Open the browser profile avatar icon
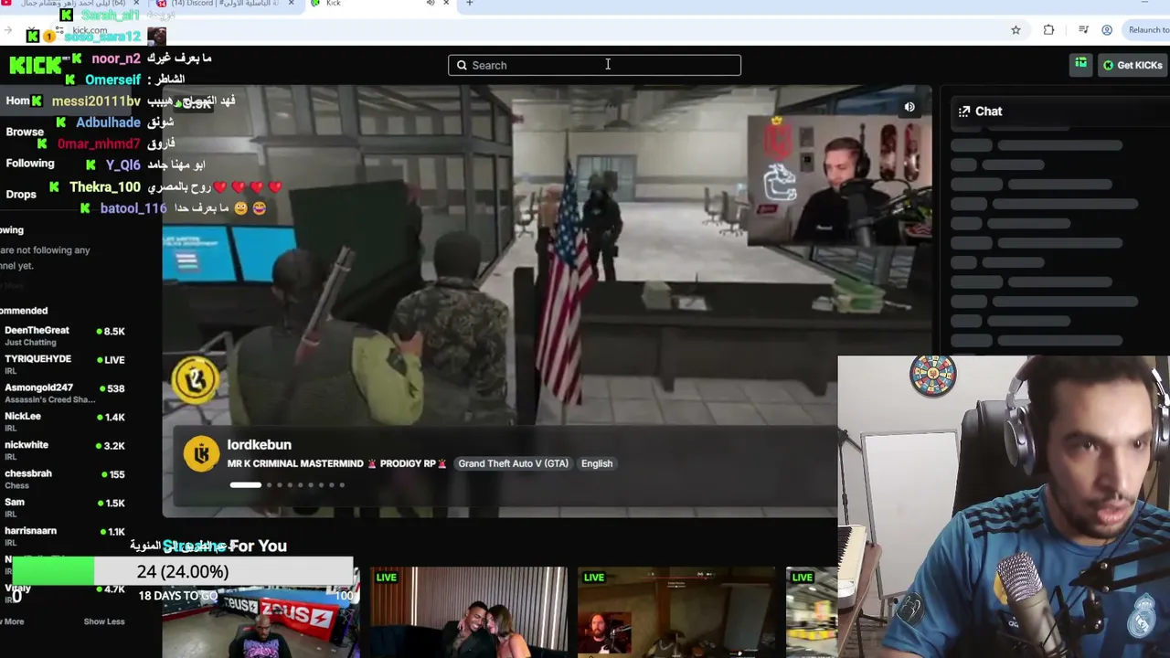 coord(1107,30)
